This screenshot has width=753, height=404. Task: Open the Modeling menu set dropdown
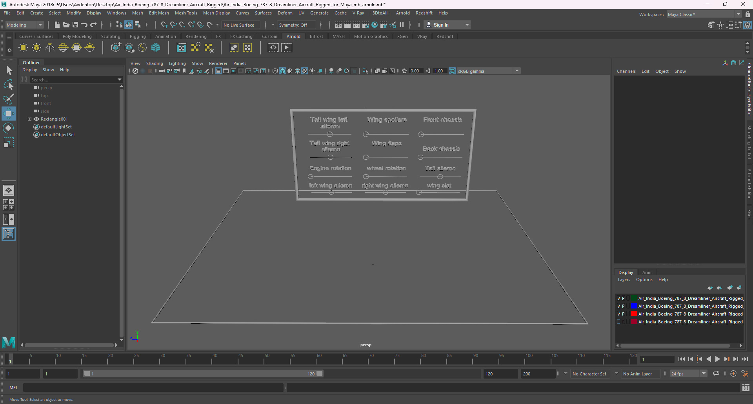point(24,25)
